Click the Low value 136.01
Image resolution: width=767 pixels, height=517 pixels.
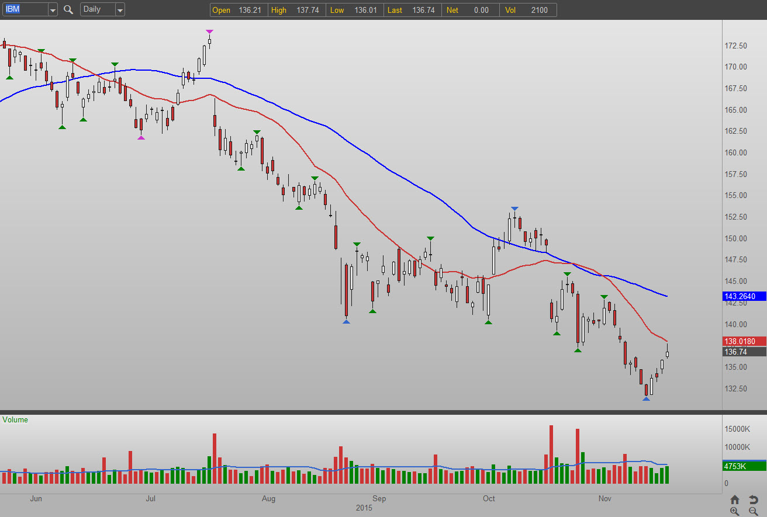tap(365, 10)
